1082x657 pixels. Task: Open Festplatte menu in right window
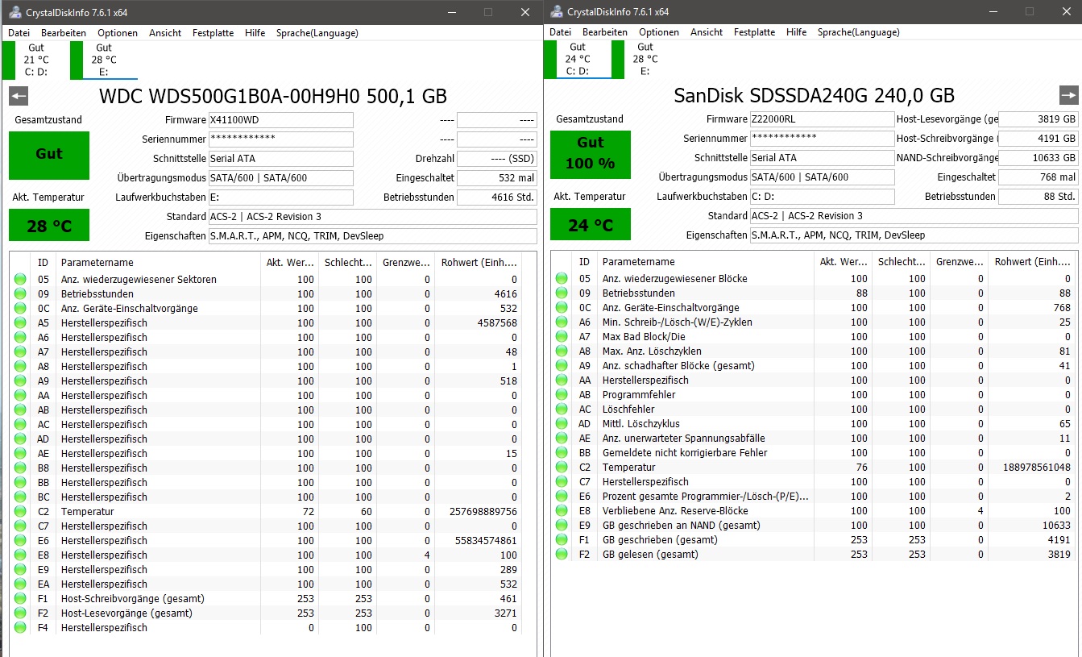click(x=754, y=32)
